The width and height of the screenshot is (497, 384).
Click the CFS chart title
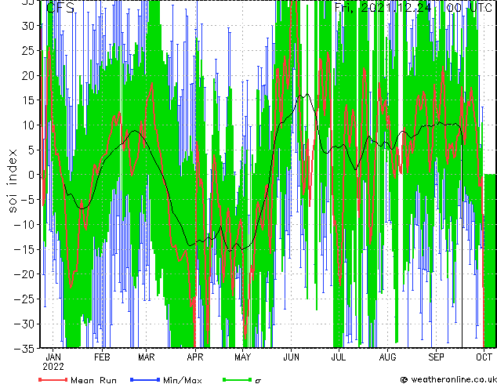click(60, 7)
